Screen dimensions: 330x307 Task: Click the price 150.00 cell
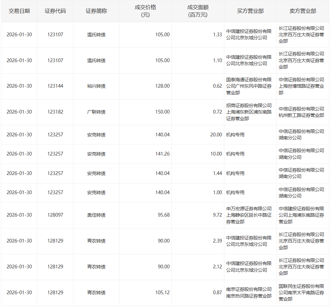pos(145,112)
